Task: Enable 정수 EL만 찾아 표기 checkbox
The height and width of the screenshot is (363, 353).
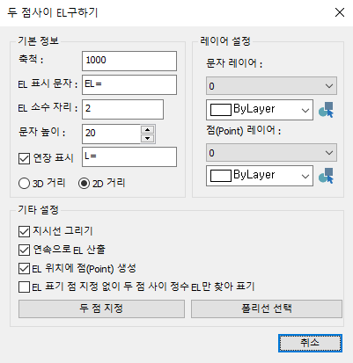Action: tap(24, 287)
